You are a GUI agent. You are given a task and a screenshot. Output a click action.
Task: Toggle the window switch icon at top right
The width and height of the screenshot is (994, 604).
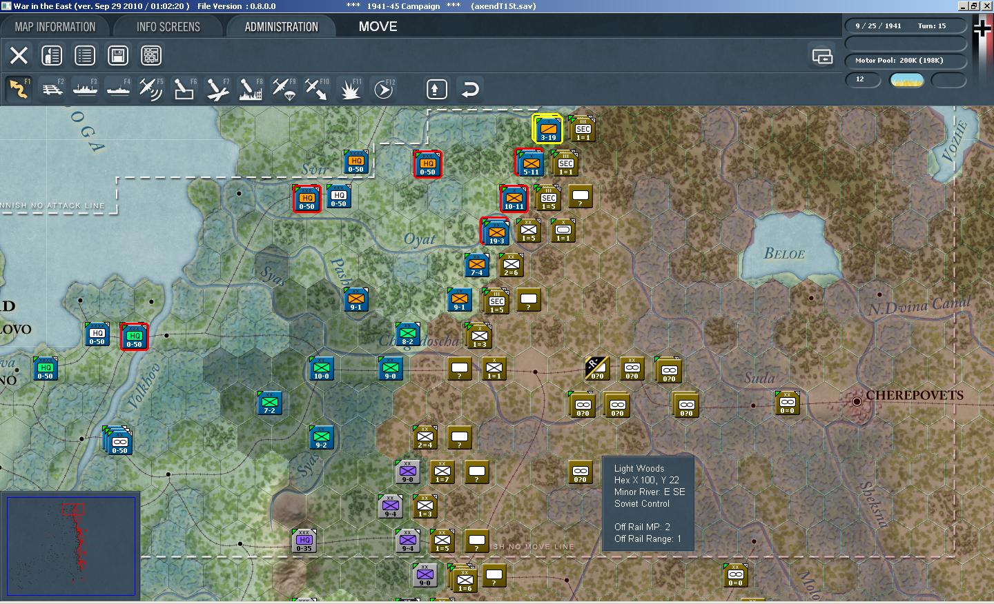(x=822, y=56)
